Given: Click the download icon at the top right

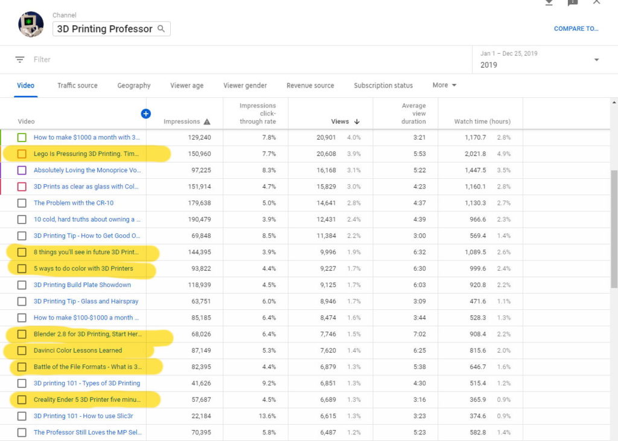Looking at the screenshot, I should point(549,2).
